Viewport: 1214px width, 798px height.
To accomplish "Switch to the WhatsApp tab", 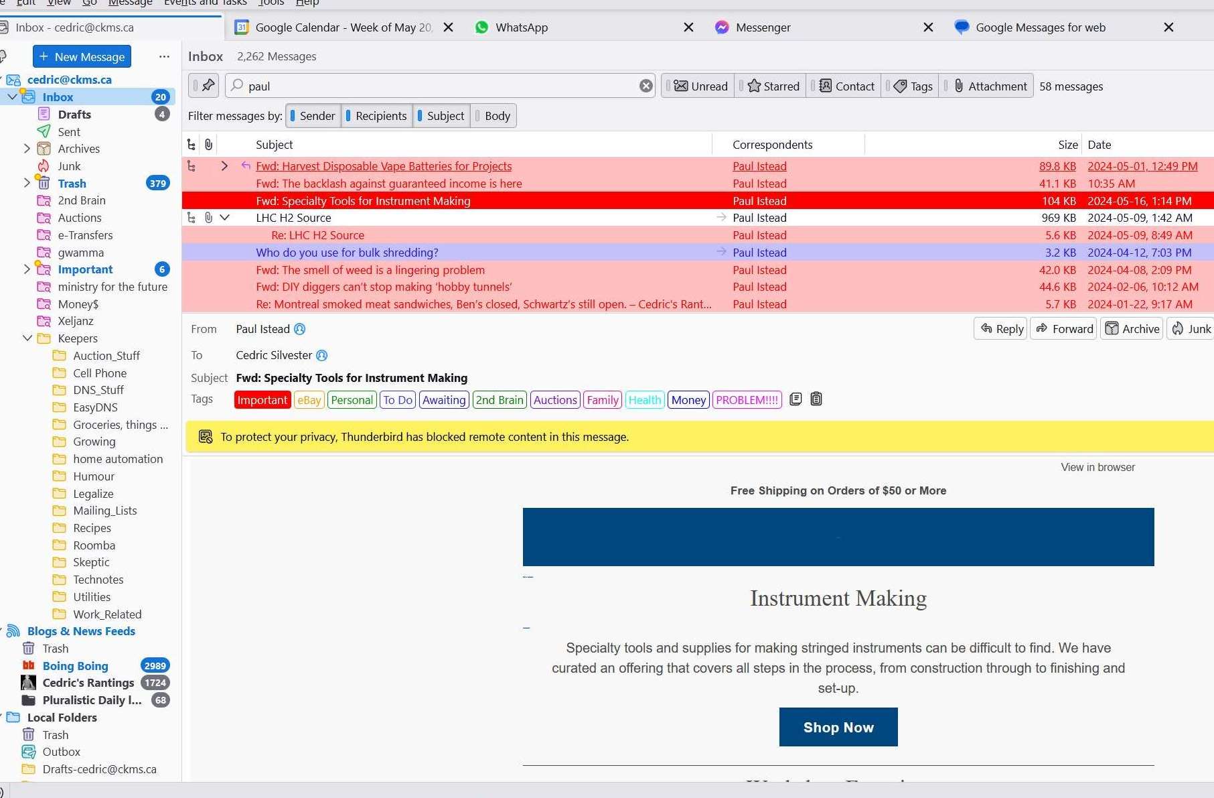I will click(521, 27).
